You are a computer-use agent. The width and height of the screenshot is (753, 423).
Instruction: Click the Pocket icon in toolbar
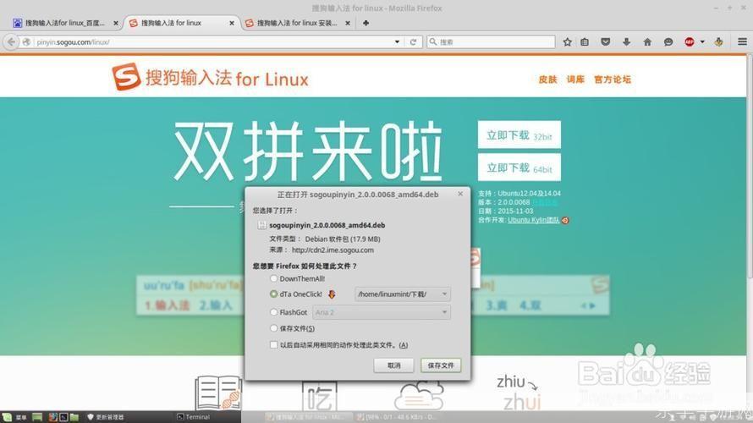(605, 42)
